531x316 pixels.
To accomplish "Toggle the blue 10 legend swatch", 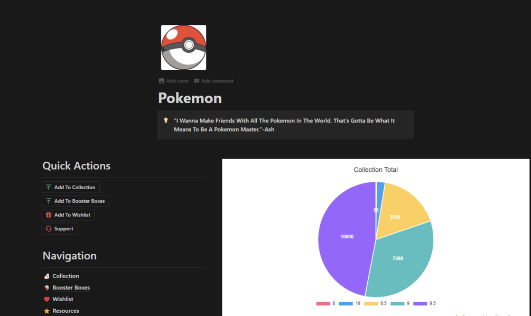I will click(x=346, y=303).
